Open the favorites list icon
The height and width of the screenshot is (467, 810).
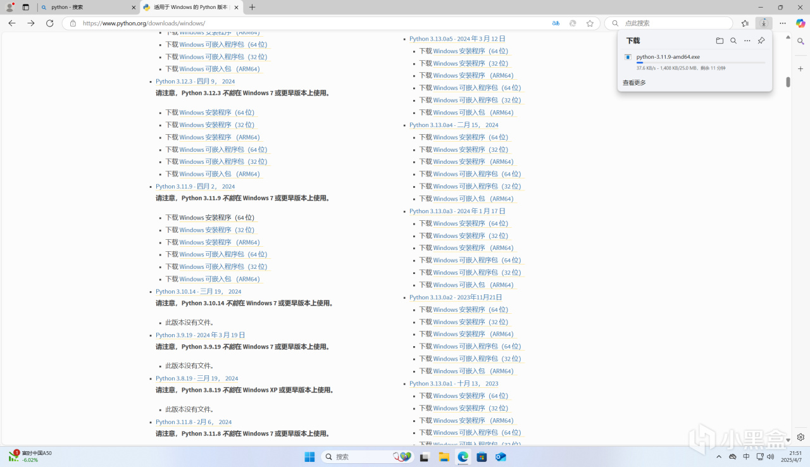pos(745,23)
